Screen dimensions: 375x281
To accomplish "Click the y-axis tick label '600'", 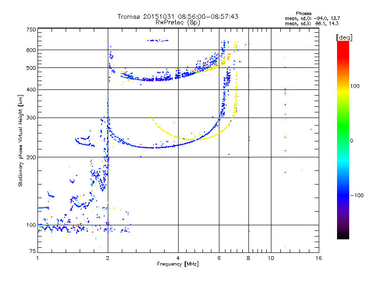I will 31,50.
